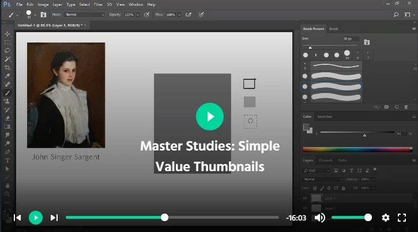418x232 pixels.
Task: Skip to the next track
Action: 54,218
